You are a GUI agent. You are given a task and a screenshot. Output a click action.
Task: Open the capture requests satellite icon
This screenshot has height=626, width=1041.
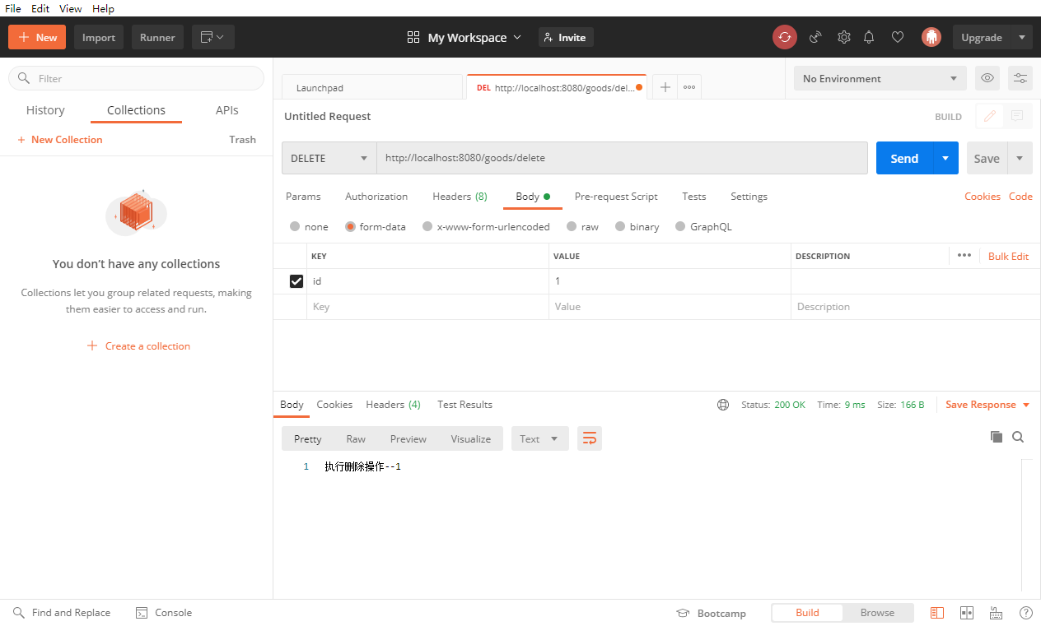pyautogui.click(x=815, y=37)
